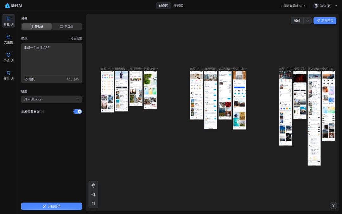Select the hand pan tool
The width and height of the screenshot is (342, 214).
93,185
